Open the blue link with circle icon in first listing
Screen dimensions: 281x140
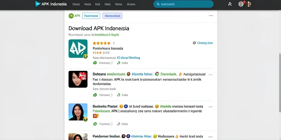pos(128,58)
